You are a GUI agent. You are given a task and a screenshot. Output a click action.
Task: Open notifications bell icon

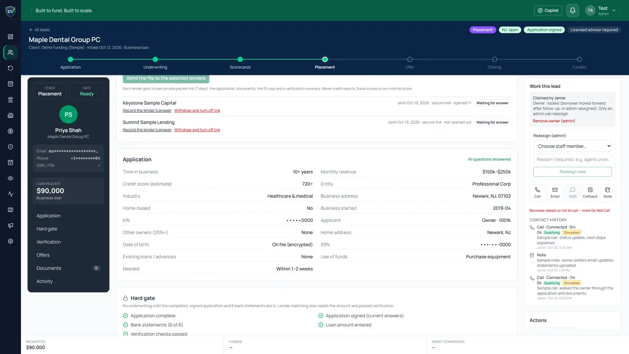click(x=573, y=10)
